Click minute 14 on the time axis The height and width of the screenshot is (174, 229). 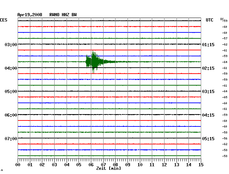[x=188, y=164]
